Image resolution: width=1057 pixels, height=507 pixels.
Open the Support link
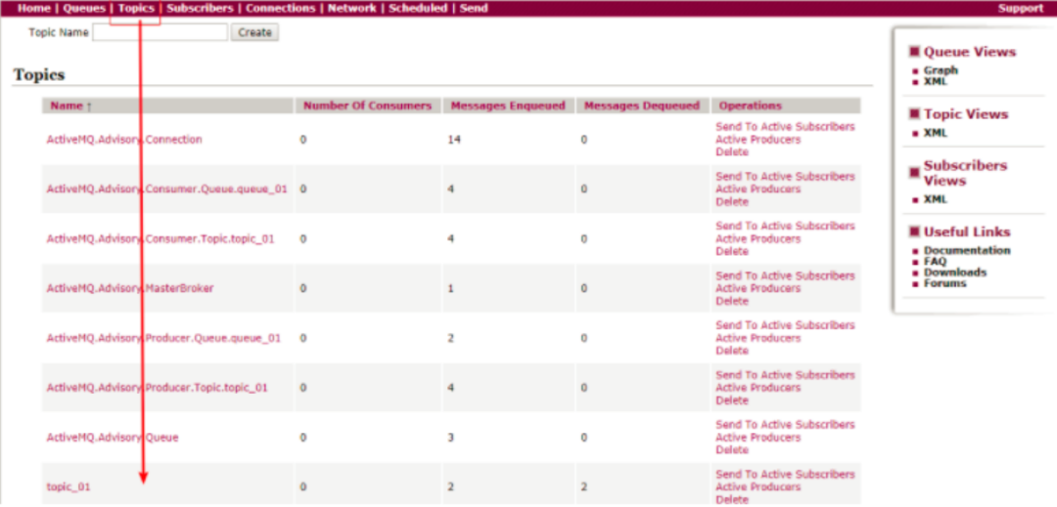point(1021,8)
